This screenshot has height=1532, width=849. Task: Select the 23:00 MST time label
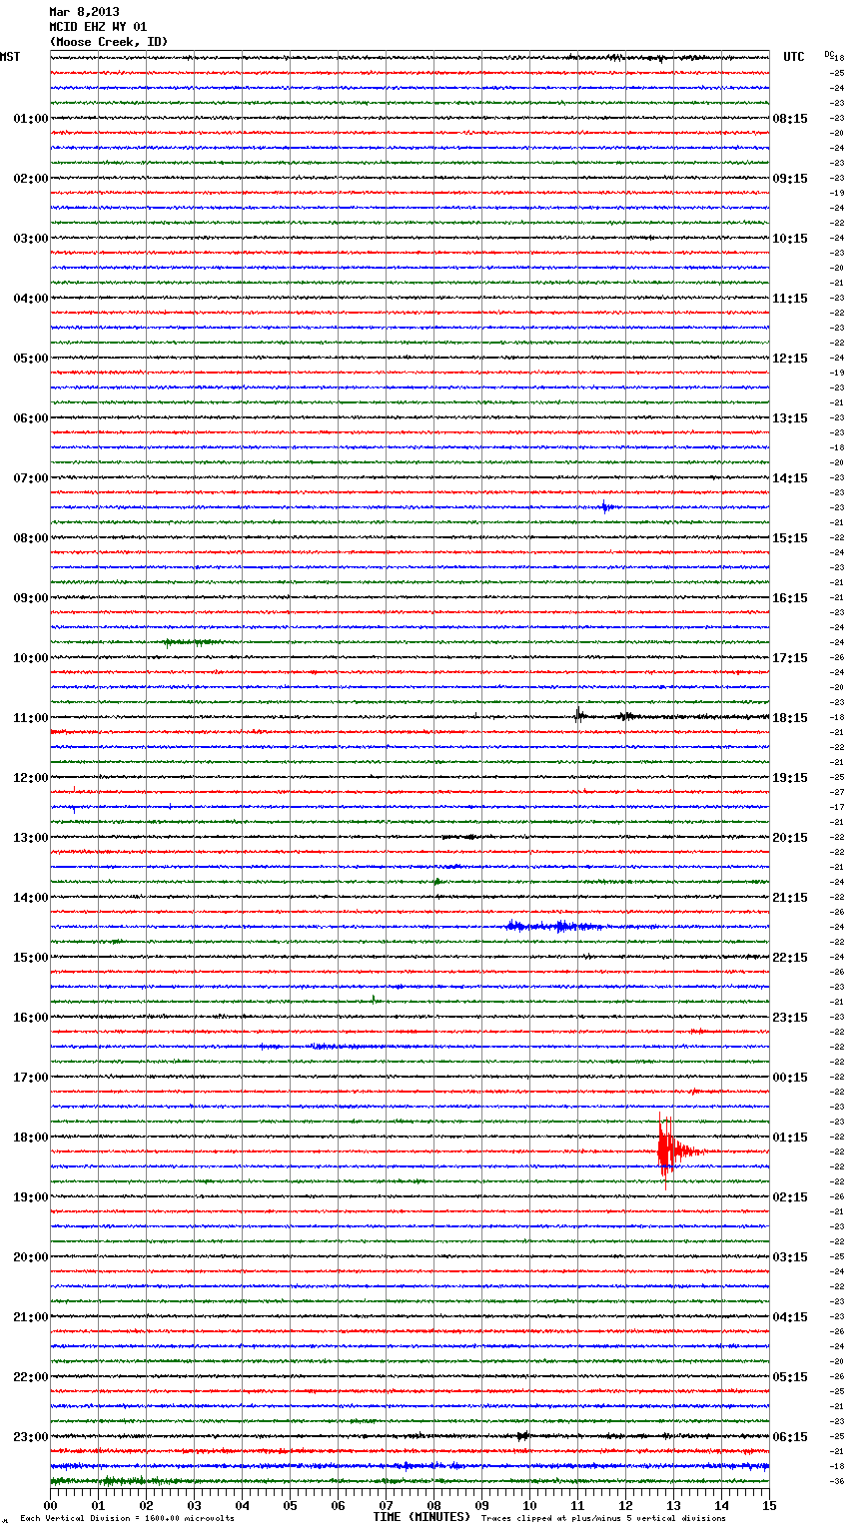click(31, 1437)
